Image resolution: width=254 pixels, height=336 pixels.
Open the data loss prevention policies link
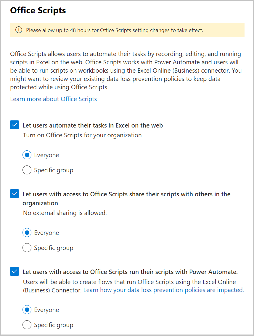[164, 290]
